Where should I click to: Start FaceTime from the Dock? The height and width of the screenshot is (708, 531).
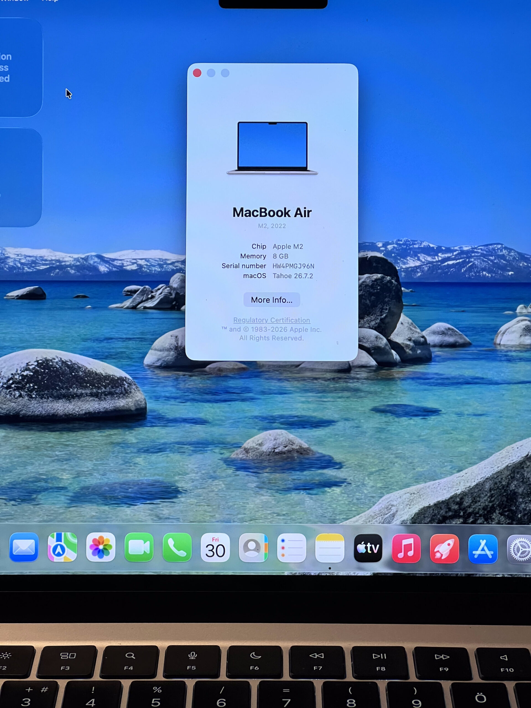click(139, 547)
